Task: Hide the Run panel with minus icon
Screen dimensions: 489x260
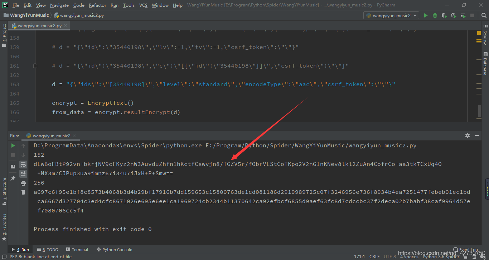Action: click(477, 136)
